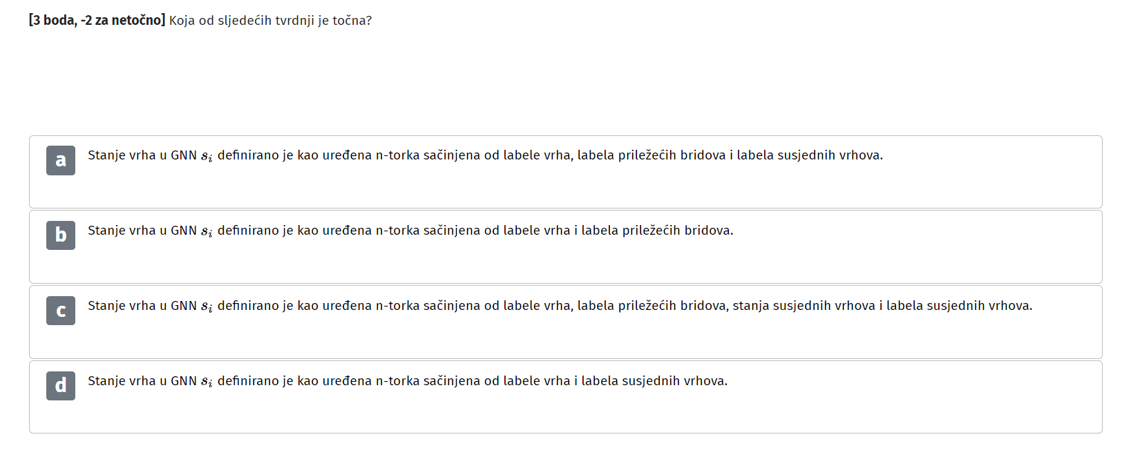
Task: Click empty area inside answer card a
Action: point(553,188)
